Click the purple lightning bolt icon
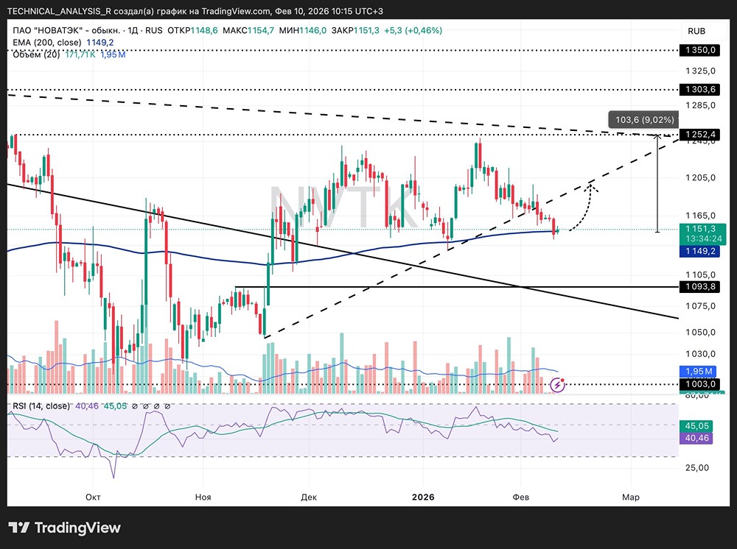This screenshot has height=549, width=737. (557, 385)
